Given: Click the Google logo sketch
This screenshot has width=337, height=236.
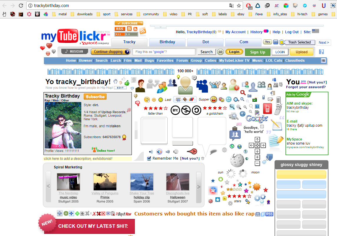Looking at the screenshot, I should coord(257,118).
